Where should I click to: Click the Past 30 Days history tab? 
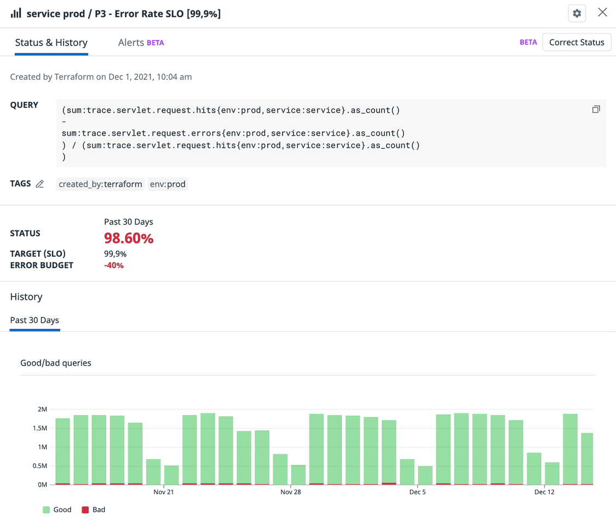[34, 320]
